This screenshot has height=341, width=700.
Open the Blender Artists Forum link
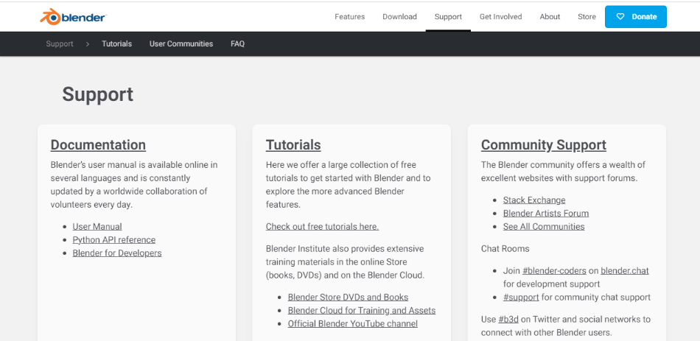546,214
